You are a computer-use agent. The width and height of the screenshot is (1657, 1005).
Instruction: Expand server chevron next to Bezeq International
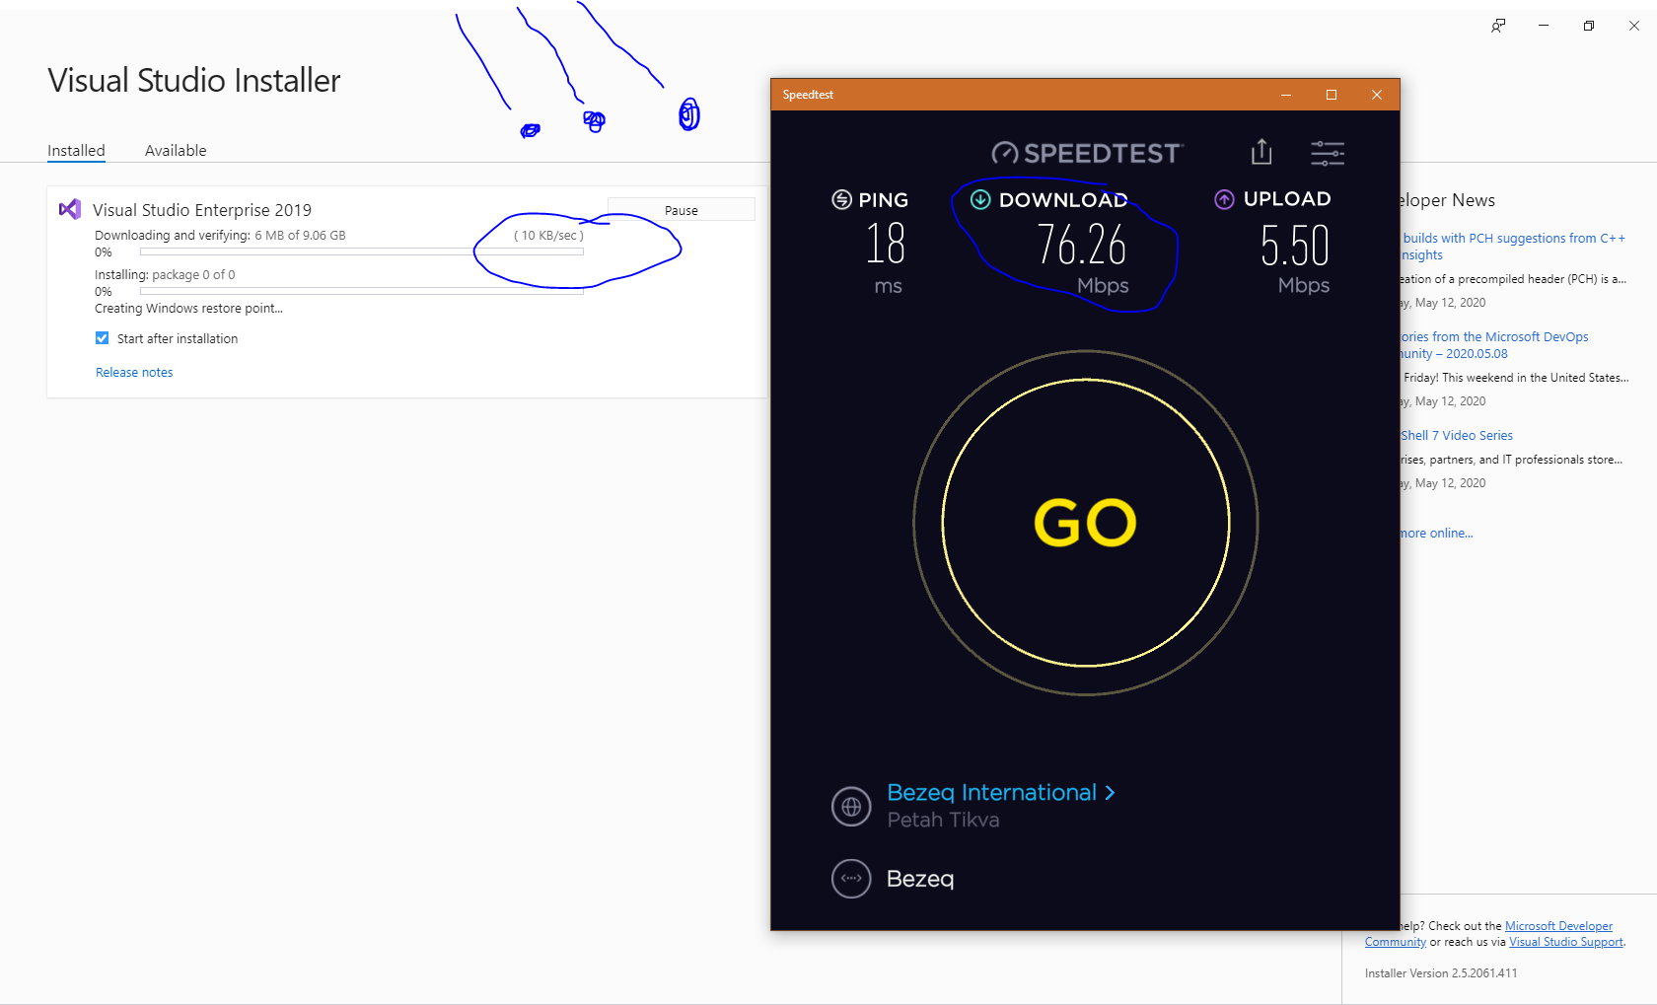(1110, 793)
